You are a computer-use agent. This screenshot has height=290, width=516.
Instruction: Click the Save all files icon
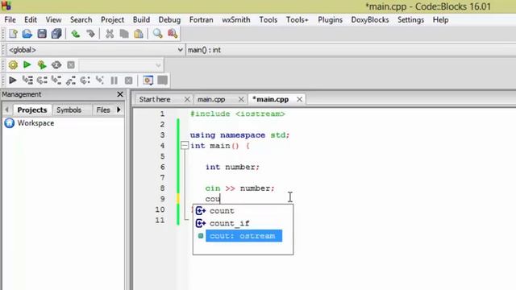pyautogui.click(x=56, y=34)
